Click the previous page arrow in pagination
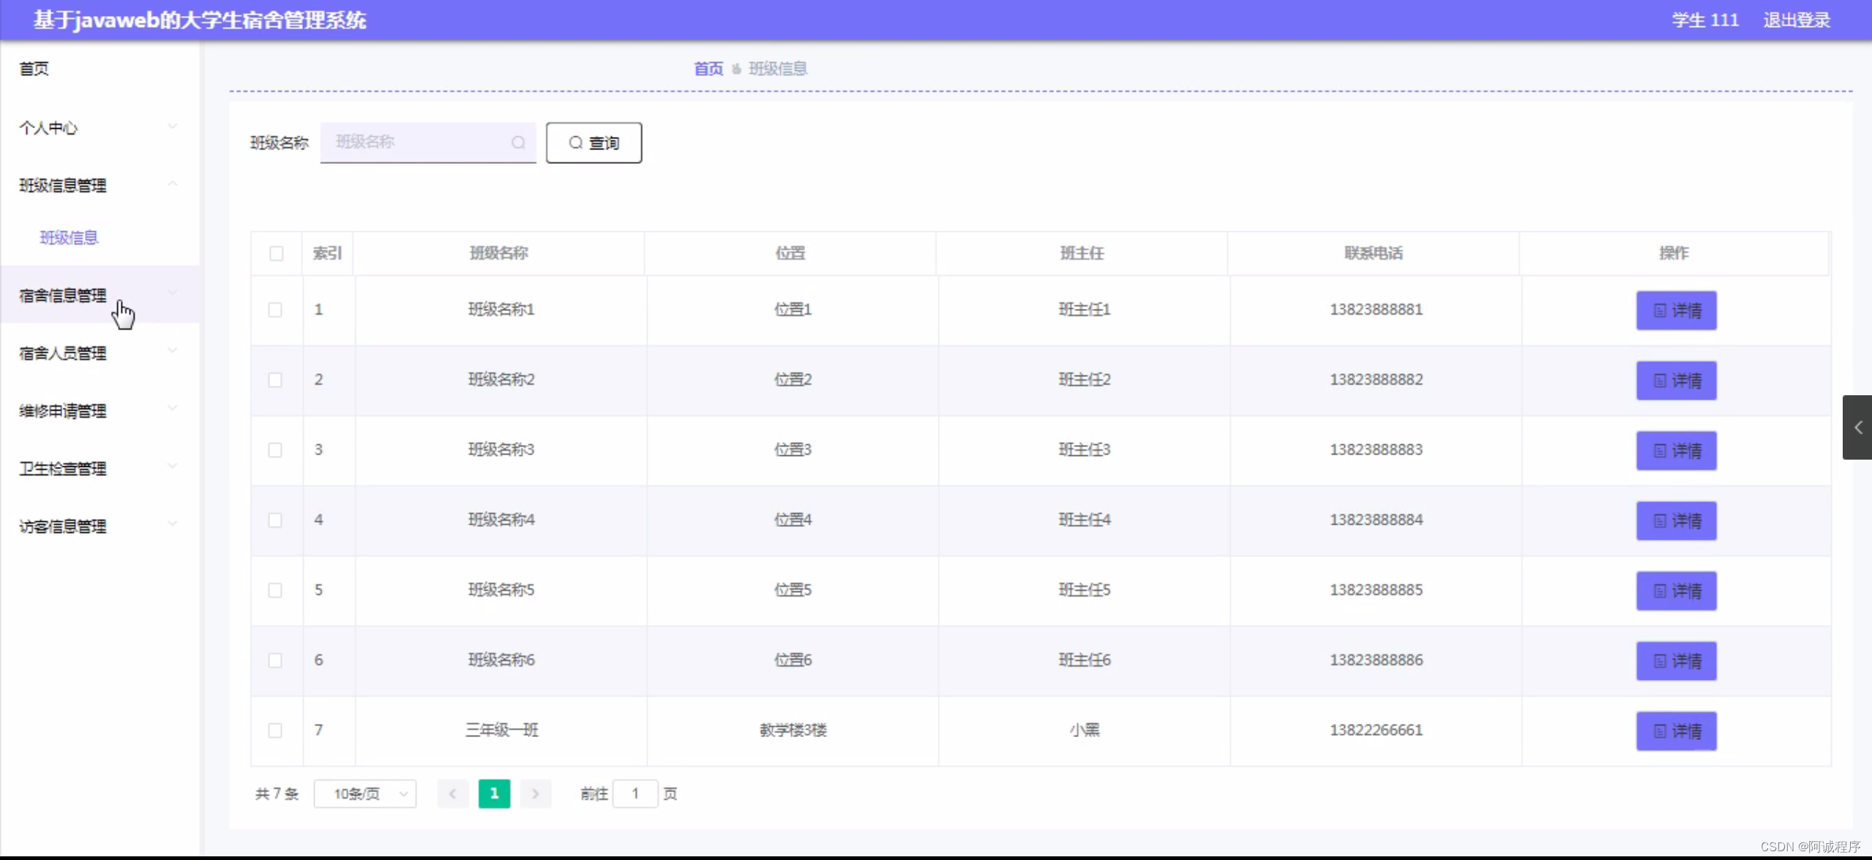1872x860 pixels. pos(452,793)
